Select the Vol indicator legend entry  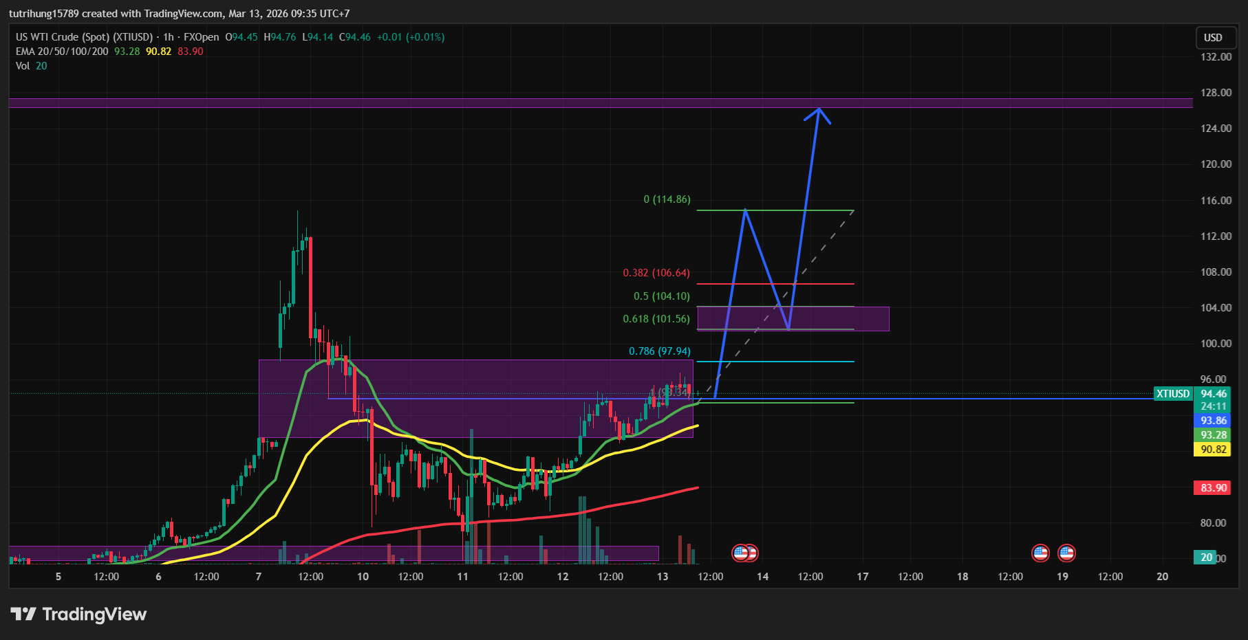pos(23,66)
